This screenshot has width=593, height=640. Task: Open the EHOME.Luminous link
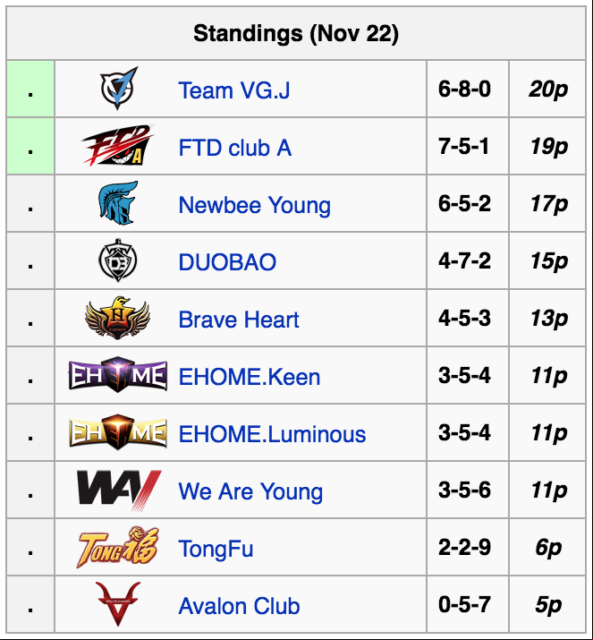click(x=272, y=433)
